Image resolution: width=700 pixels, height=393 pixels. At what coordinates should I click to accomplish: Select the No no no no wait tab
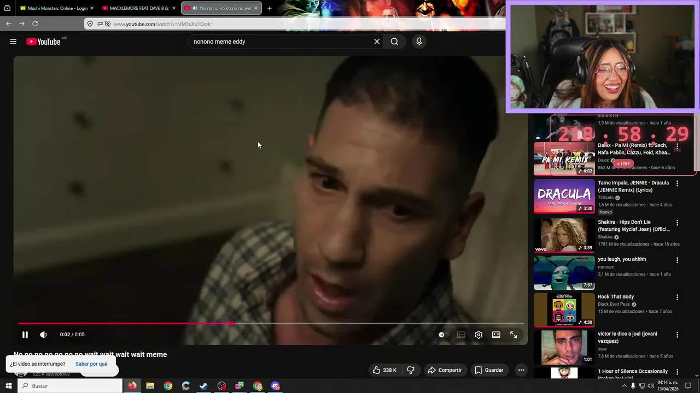pyautogui.click(x=221, y=8)
